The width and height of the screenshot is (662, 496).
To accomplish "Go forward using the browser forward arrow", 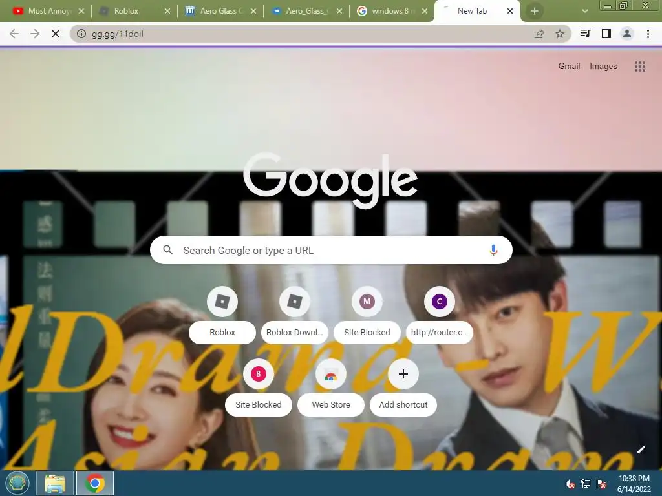I will point(35,34).
